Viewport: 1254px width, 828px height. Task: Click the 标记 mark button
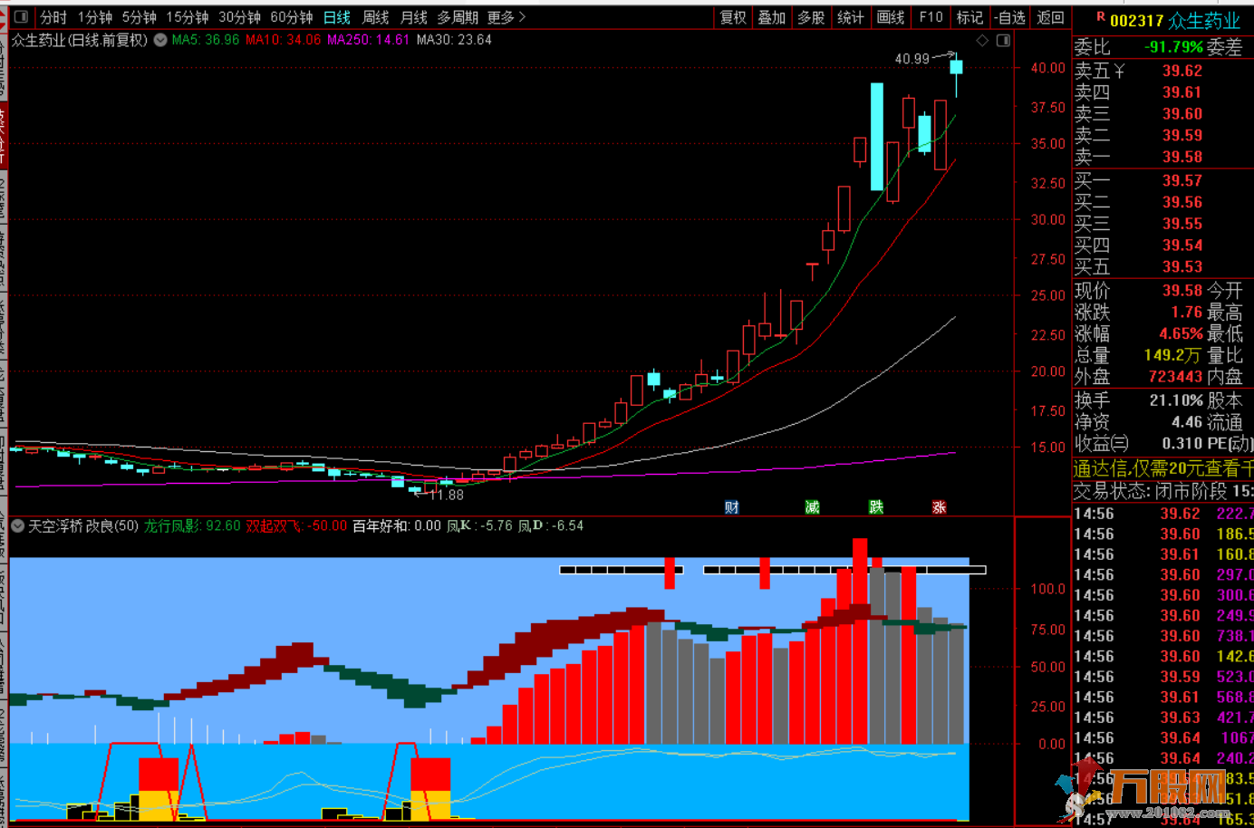pos(969,17)
